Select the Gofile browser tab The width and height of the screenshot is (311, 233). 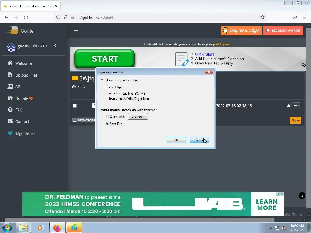tap(30, 6)
